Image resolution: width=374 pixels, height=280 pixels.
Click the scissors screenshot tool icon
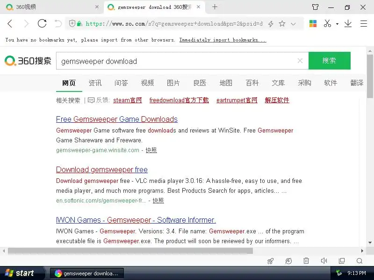(327, 23)
